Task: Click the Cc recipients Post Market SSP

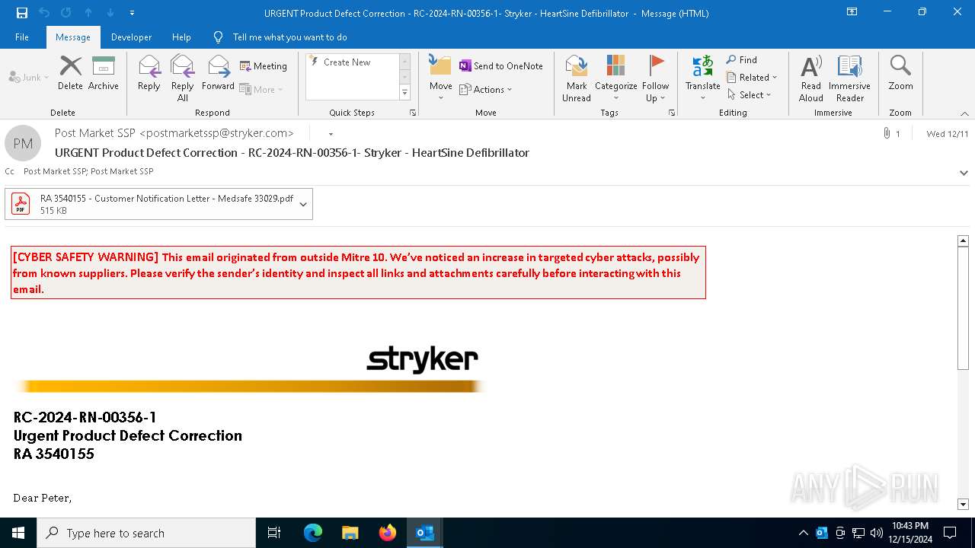Action: [88, 171]
